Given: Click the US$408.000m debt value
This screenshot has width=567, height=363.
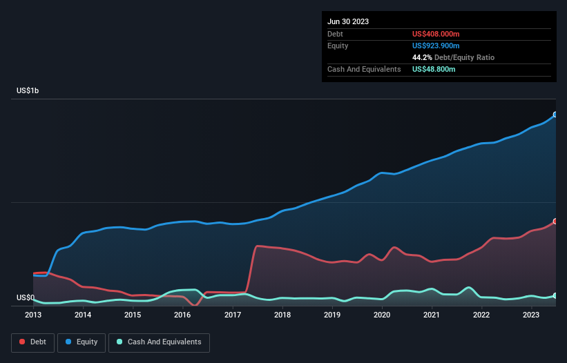Looking at the screenshot, I should [x=436, y=34].
